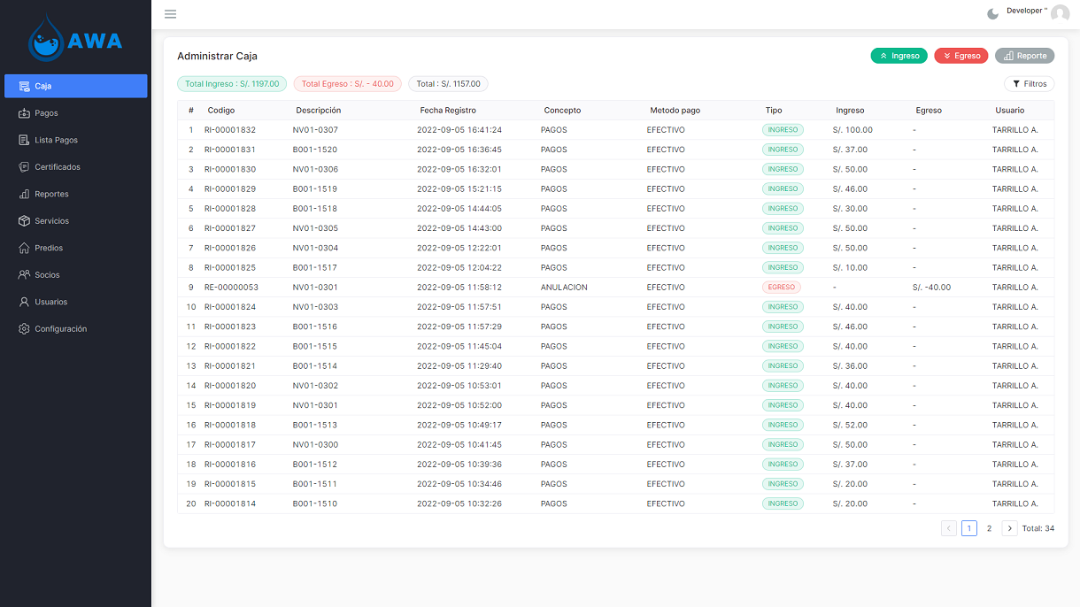1080x607 pixels.
Task: Open the Developer user avatar menu
Action: pyautogui.click(x=1060, y=13)
